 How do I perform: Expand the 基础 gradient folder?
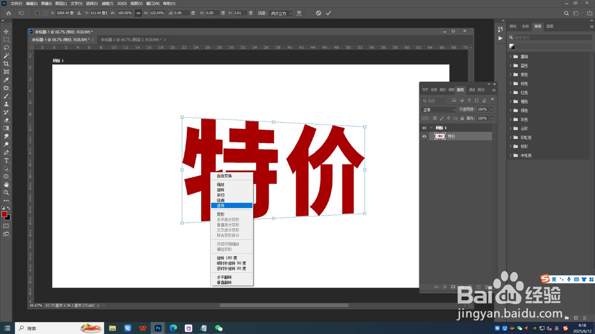coord(510,56)
